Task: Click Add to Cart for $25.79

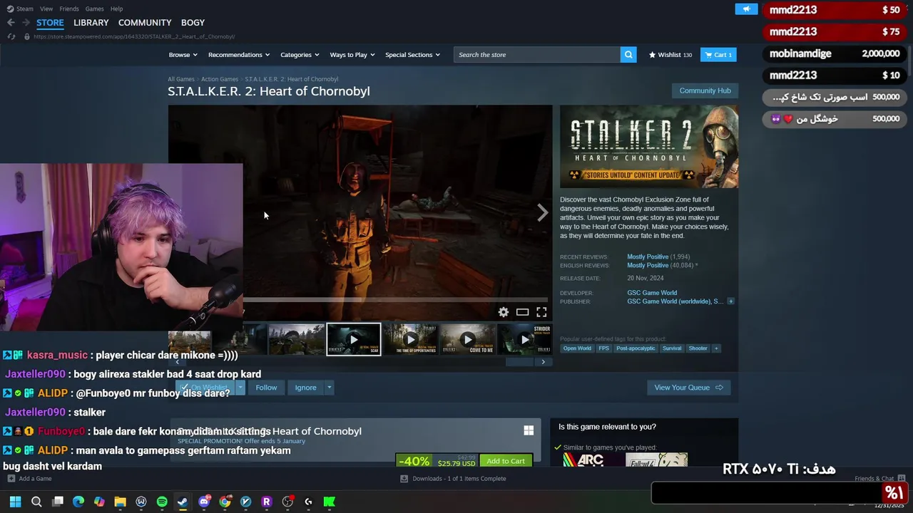Action: tap(506, 461)
